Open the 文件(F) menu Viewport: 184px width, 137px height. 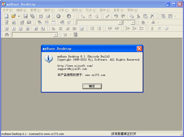pos(8,10)
